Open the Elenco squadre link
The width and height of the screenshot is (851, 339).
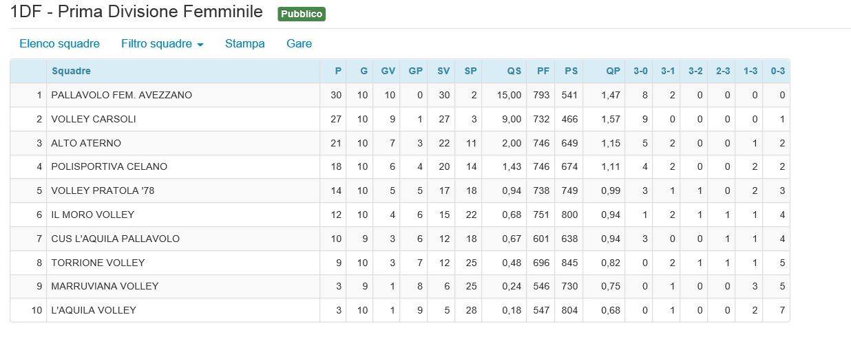[59, 43]
